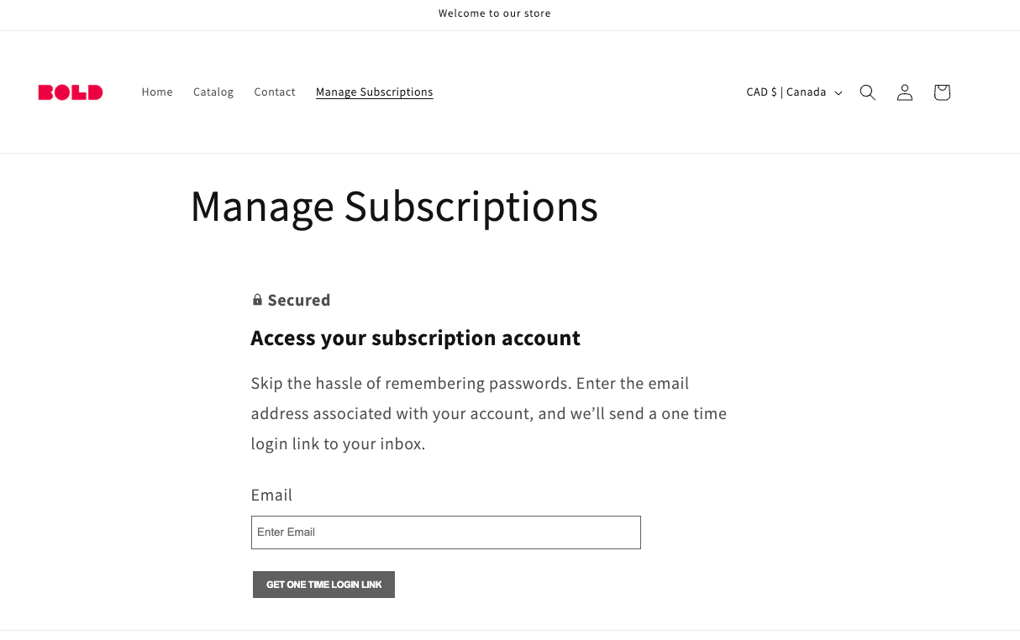
Task: Click the Secured label text
Action: (299, 300)
